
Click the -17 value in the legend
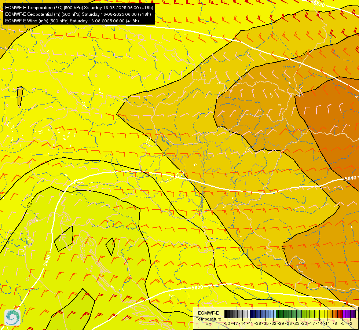[x=312, y=323]
